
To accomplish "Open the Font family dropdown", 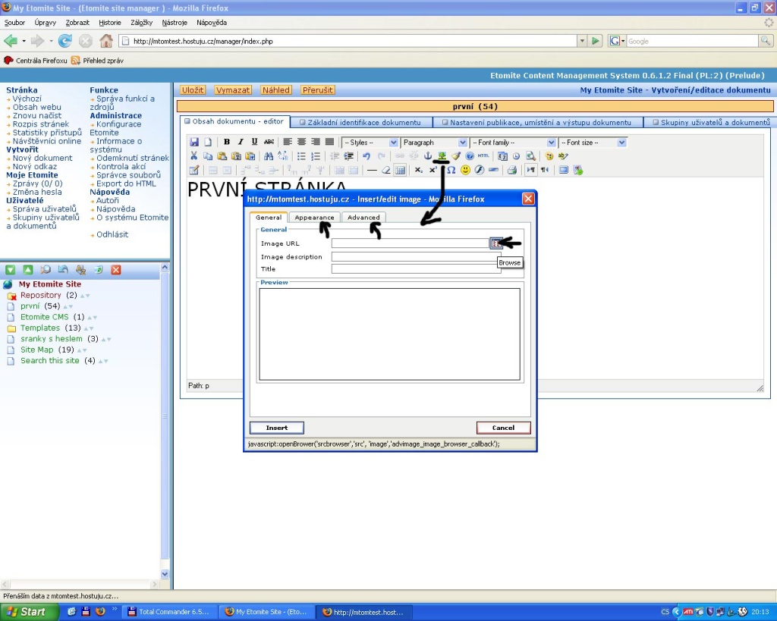I will coord(512,143).
